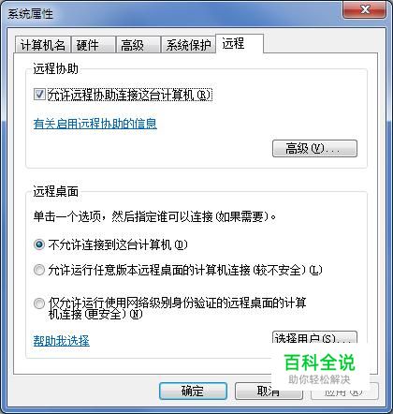
Task: Open the 帮助我选择 help link
Action: (62, 341)
